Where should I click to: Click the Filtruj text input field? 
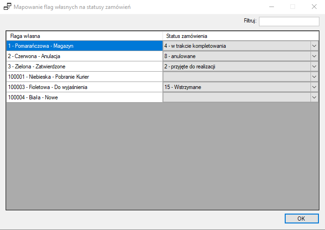(288, 22)
